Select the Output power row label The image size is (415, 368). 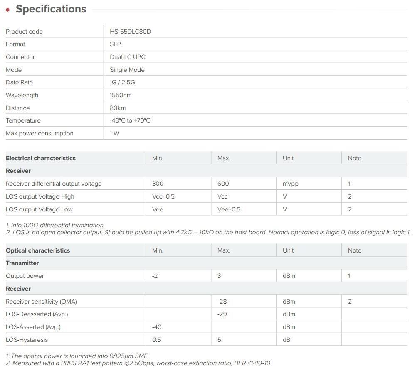pos(25,276)
